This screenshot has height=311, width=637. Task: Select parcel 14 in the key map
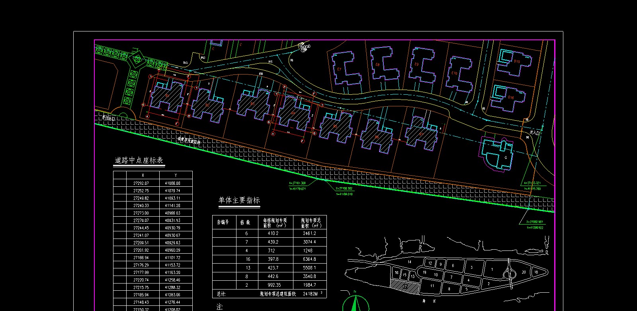tap(409, 262)
